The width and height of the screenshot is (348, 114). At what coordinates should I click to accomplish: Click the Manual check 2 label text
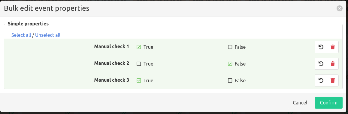pyautogui.click(x=112, y=63)
